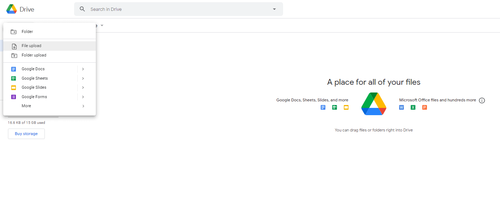
Task: Click the Excel icon under Microsoft Office text
Action: [413, 107]
